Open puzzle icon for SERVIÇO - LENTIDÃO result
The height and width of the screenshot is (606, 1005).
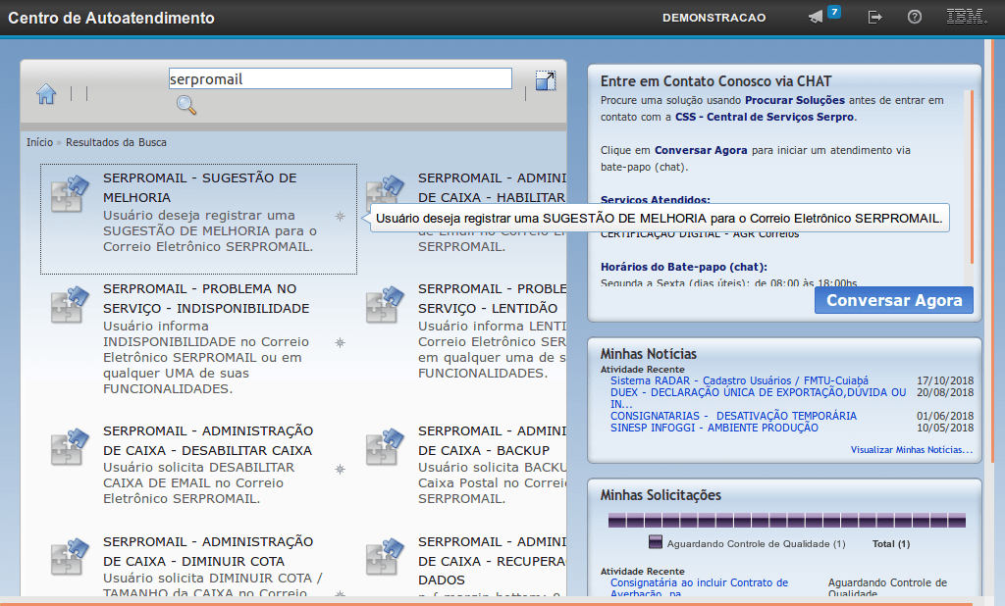click(385, 304)
